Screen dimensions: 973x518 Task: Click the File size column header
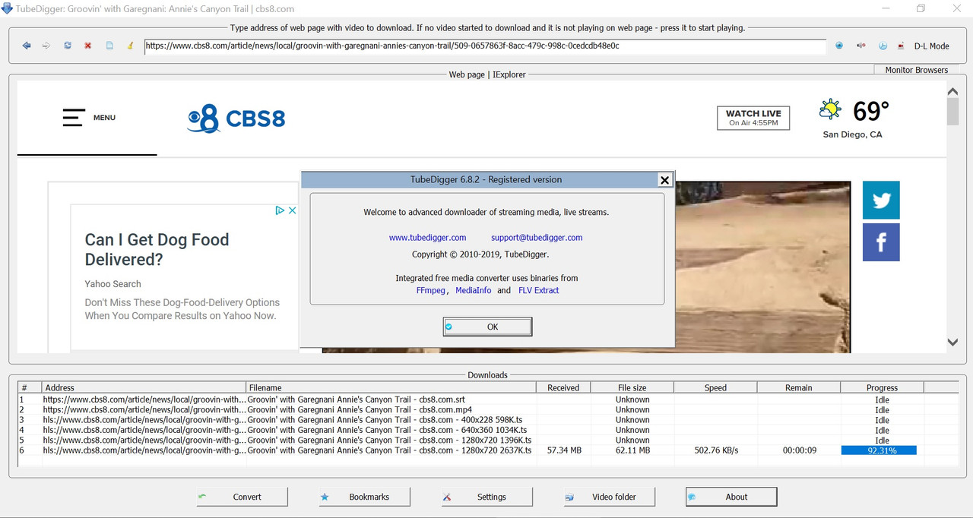point(632,387)
